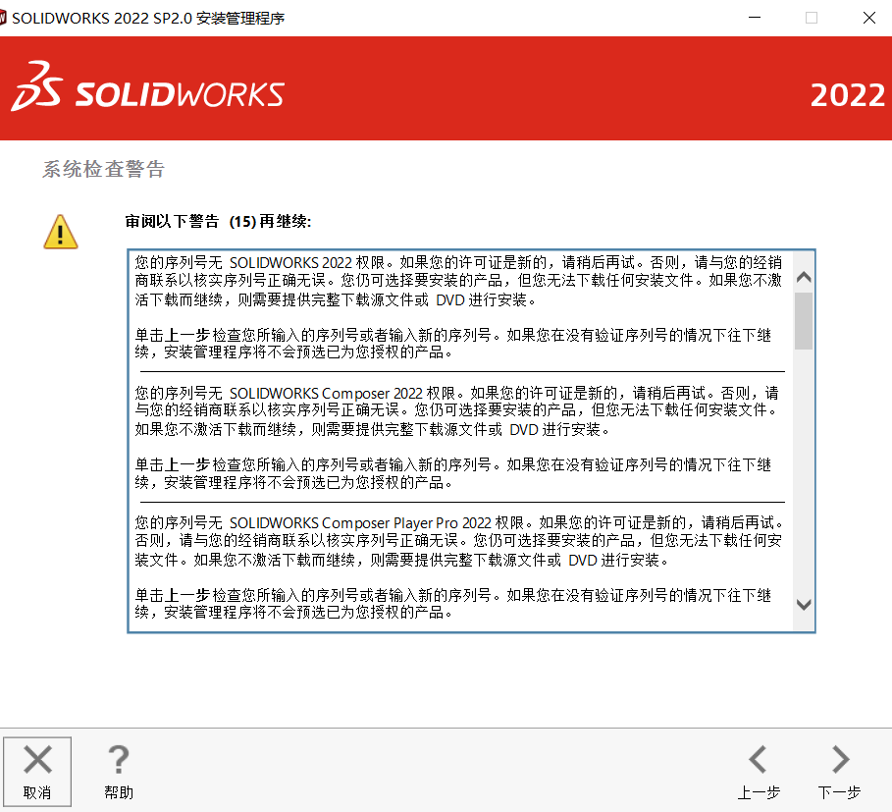The width and height of the screenshot is (892, 812).
Task: Click the 审阅以下警告 (15) 再继续 label
Action: (x=218, y=221)
